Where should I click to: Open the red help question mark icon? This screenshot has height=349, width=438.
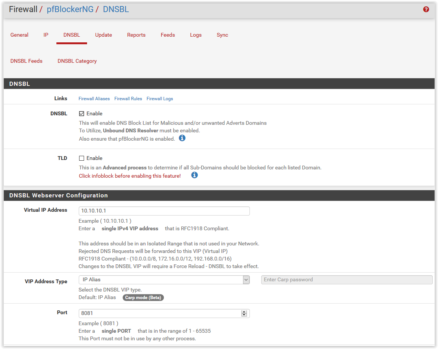(426, 9)
